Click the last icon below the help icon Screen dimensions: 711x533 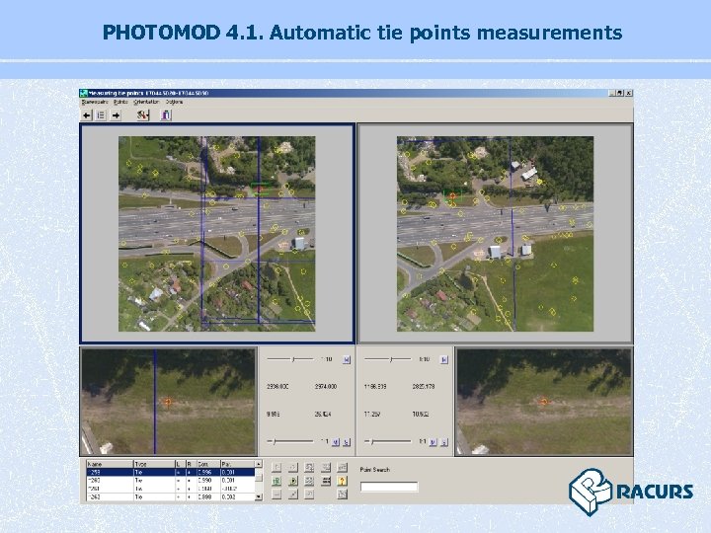(343, 495)
